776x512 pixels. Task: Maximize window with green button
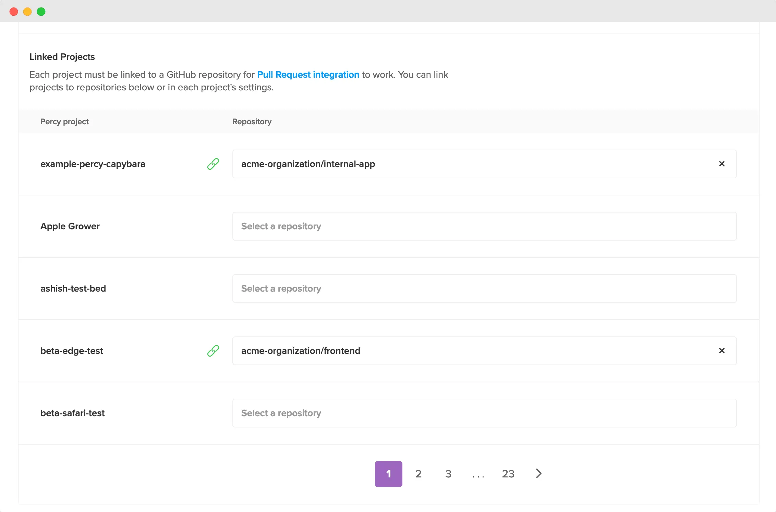(x=41, y=12)
